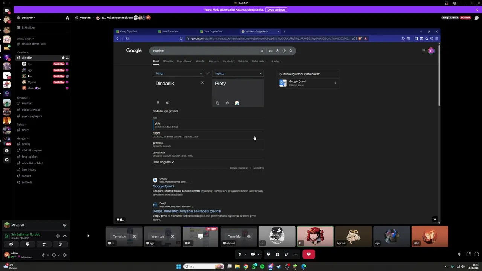This screenshot has width=482, height=271.
Task: Open activities icon in voice panel
Action: (x=44, y=244)
